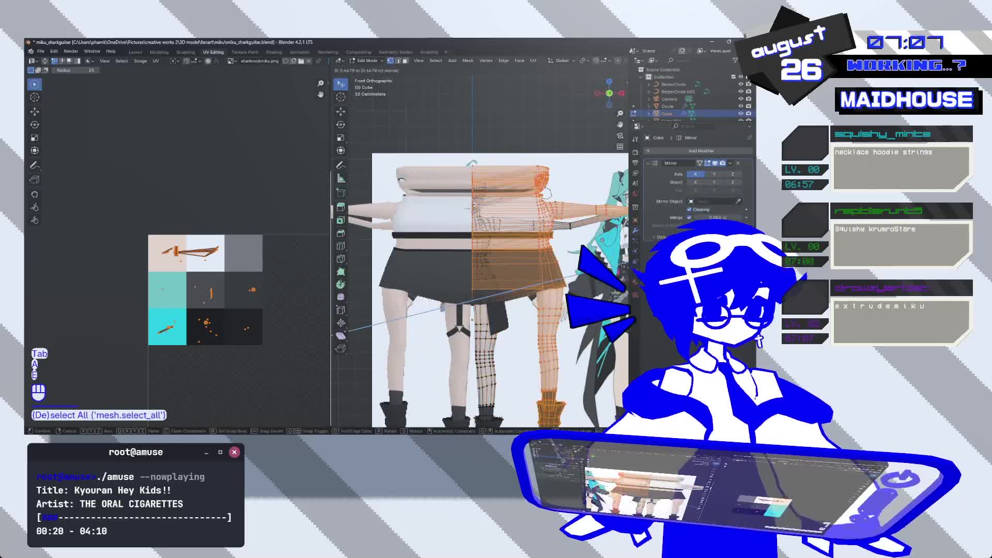Click the UV editor zoom magnifier icon
The width and height of the screenshot is (992, 558).
click(x=320, y=83)
